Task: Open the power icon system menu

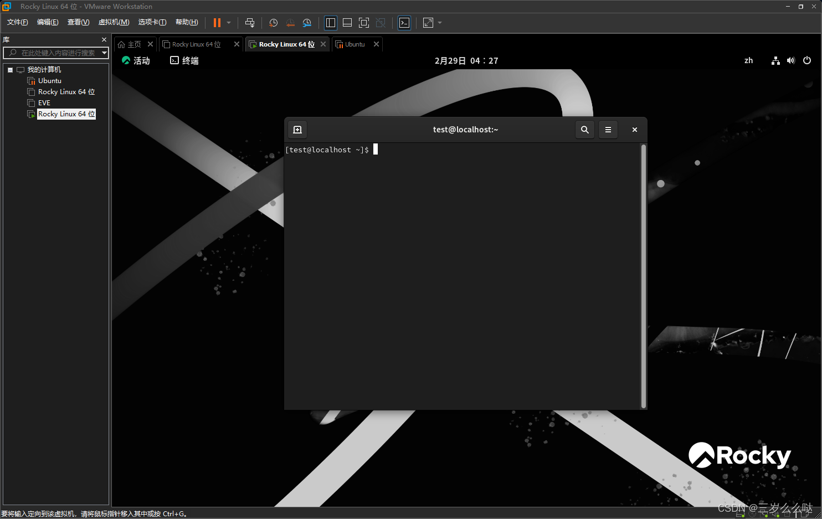Action: [807, 61]
